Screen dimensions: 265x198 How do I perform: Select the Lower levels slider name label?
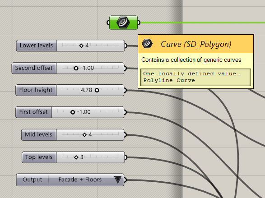tap(36, 46)
